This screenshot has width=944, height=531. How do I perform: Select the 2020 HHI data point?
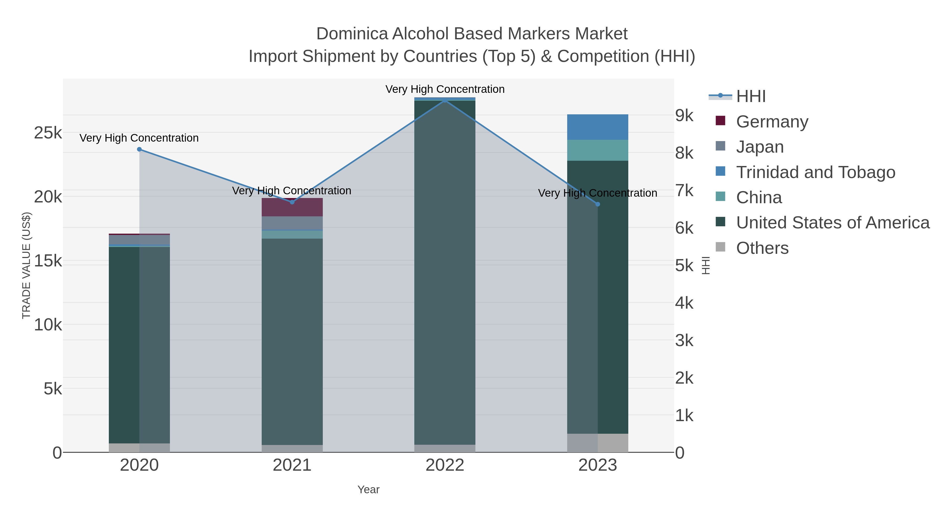tap(139, 149)
